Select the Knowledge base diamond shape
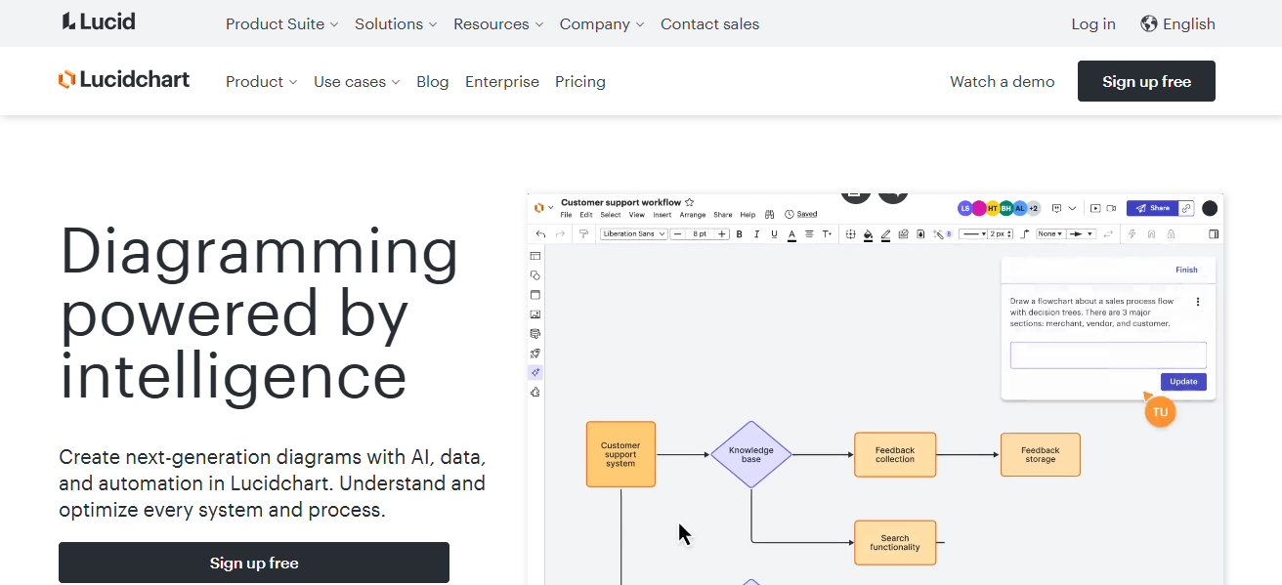This screenshot has width=1282, height=585. coord(750,454)
